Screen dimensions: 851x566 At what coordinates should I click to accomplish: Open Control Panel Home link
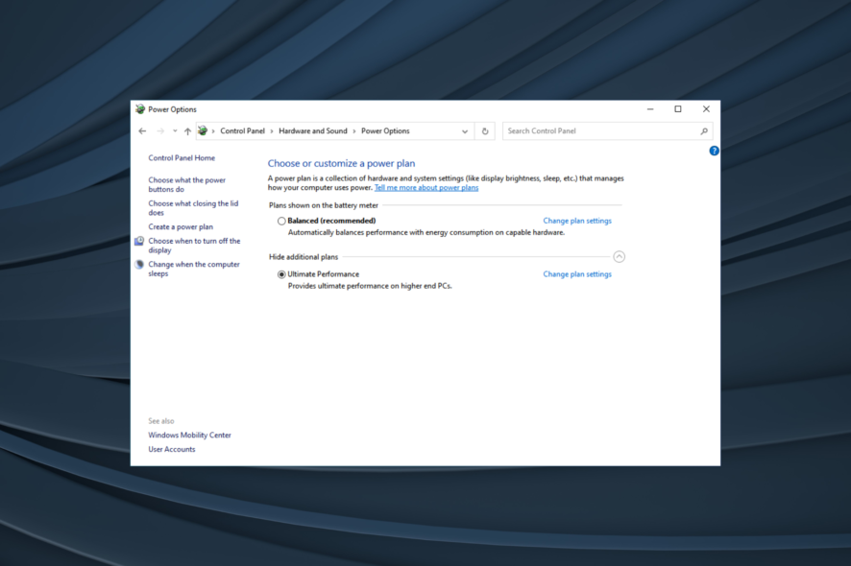(182, 157)
